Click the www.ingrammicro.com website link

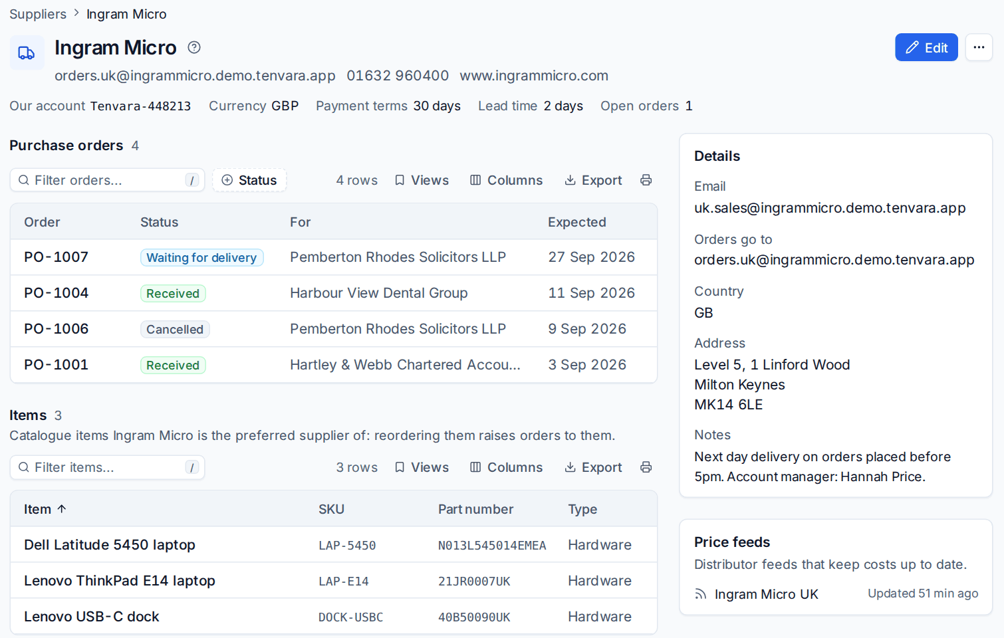point(534,76)
